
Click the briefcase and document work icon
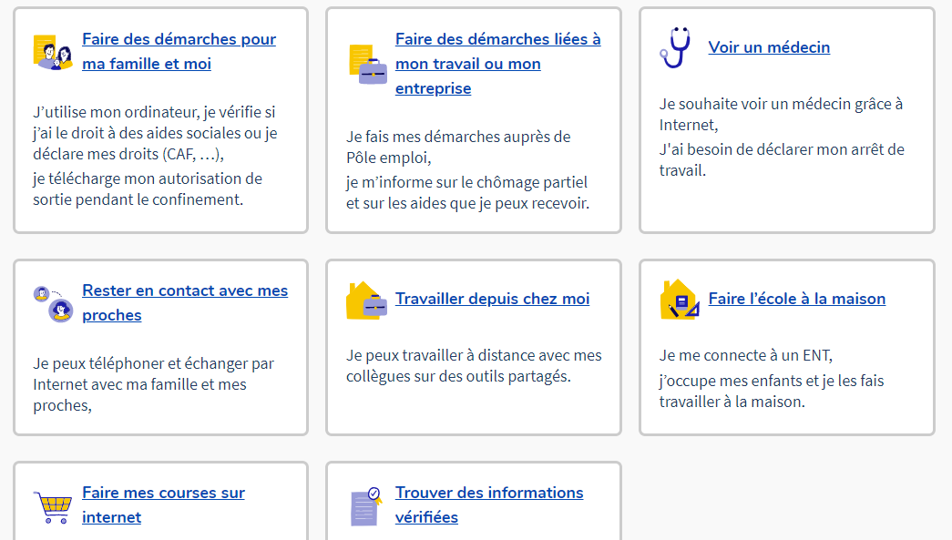point(368,64)
